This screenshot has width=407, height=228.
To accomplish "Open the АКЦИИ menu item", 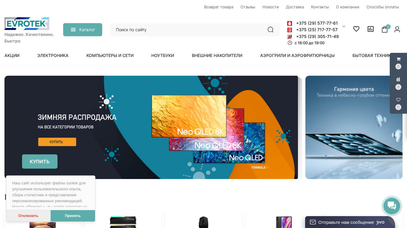I will 12,56.
